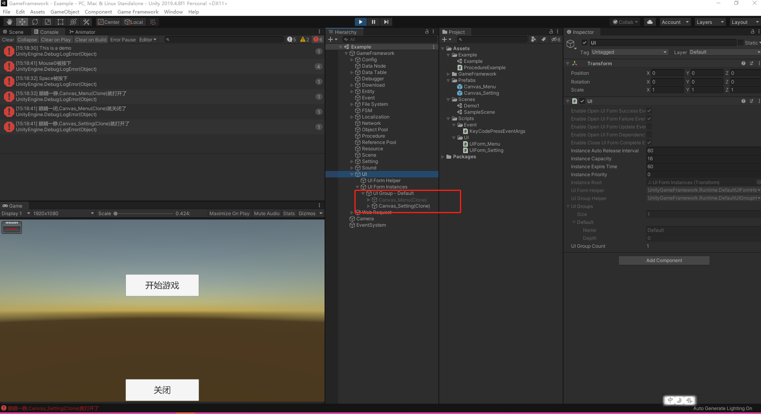The height and width of the screenshot is (414, 761).
Task: Expand the Prefabs folder in Project
Action: (x=449, y=80)
